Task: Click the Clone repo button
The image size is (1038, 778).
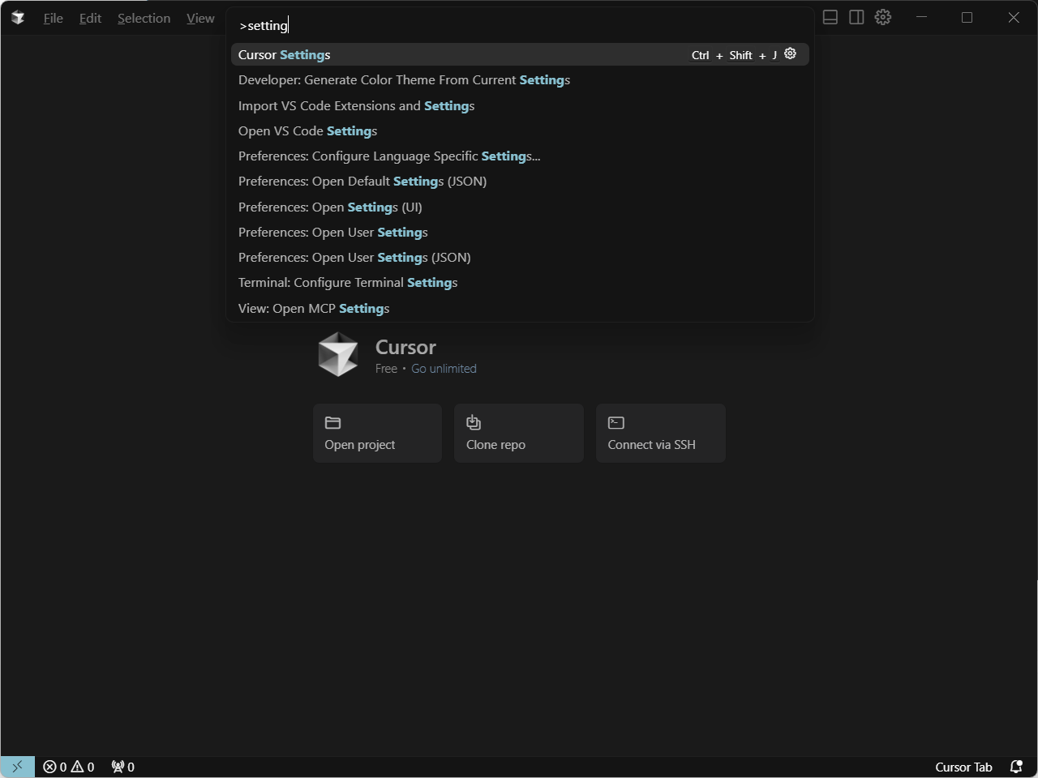Action: [519, 434]
